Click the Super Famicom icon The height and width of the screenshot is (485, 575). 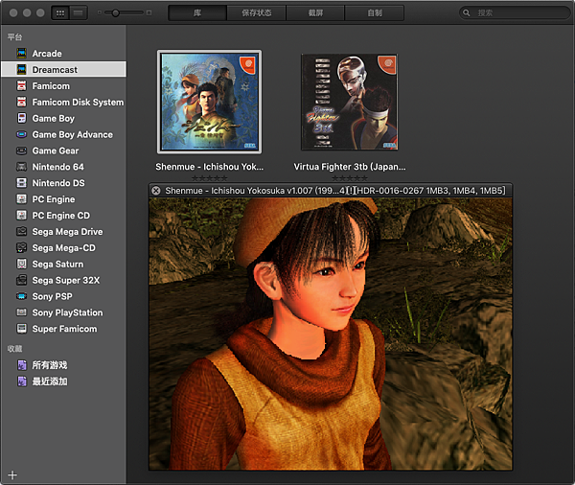[x=22, y=329]
